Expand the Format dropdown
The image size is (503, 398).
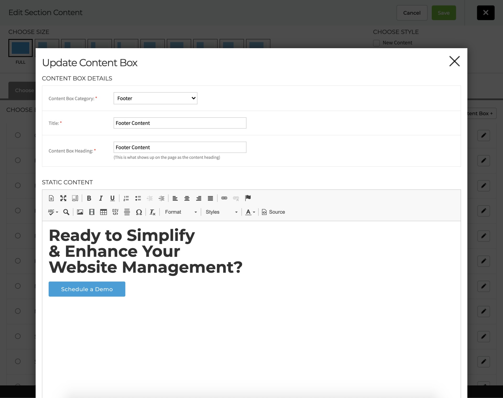(181, 212)
